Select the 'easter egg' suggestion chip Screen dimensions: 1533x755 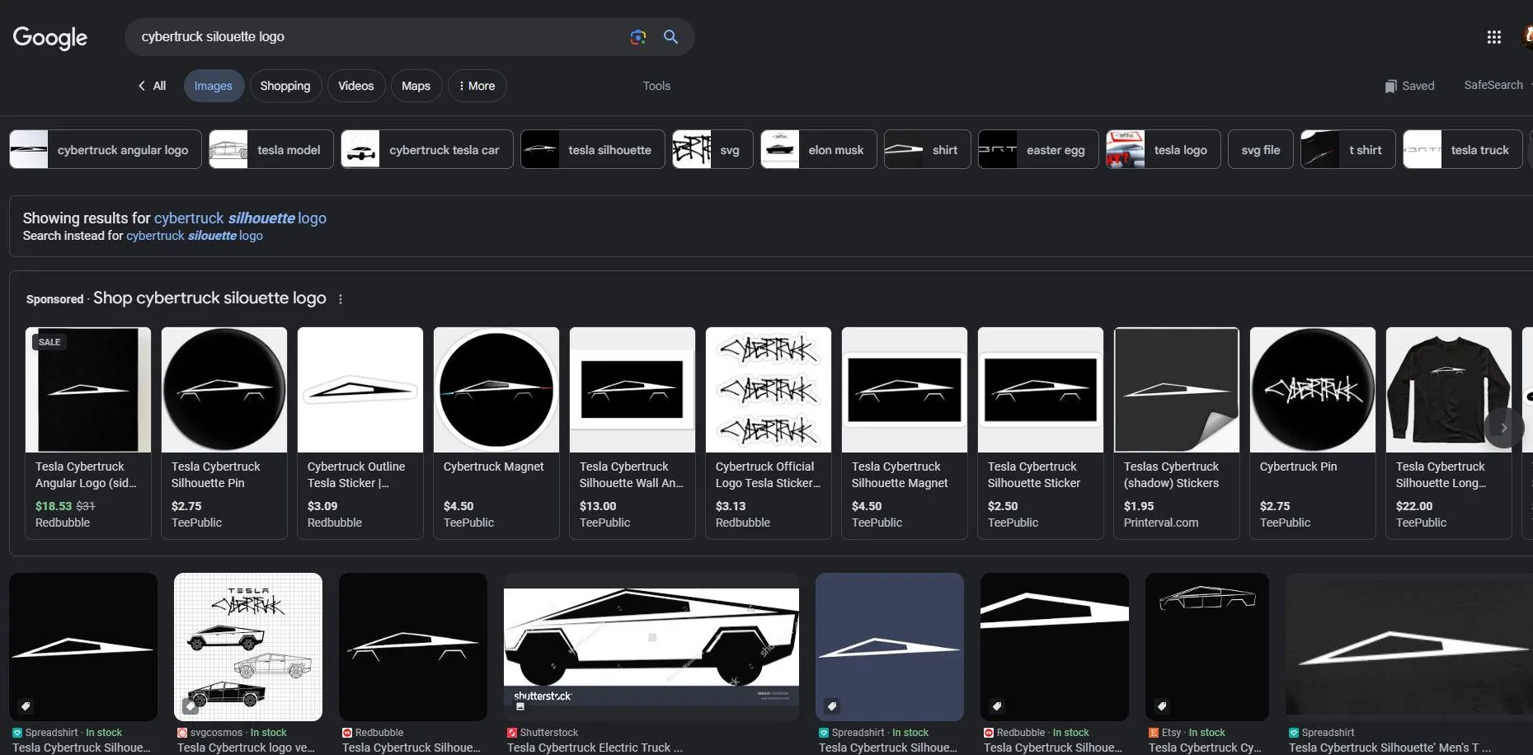pyautogui.click(x=1038, y=150)
